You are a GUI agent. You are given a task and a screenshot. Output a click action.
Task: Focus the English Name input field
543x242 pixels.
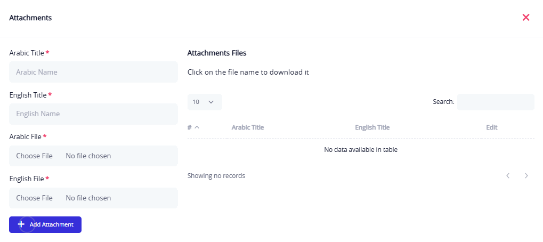point(93,114)
